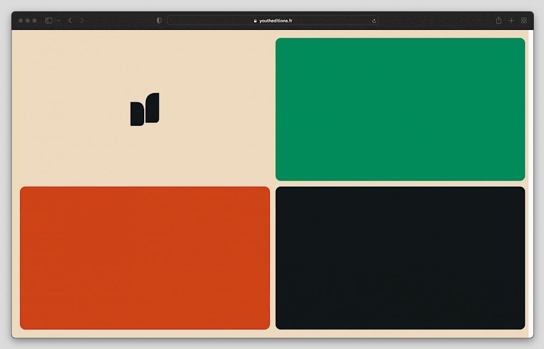Toggle the Safari sidebar icon
This screenshot has height=349, width=544.
[48, 21]
